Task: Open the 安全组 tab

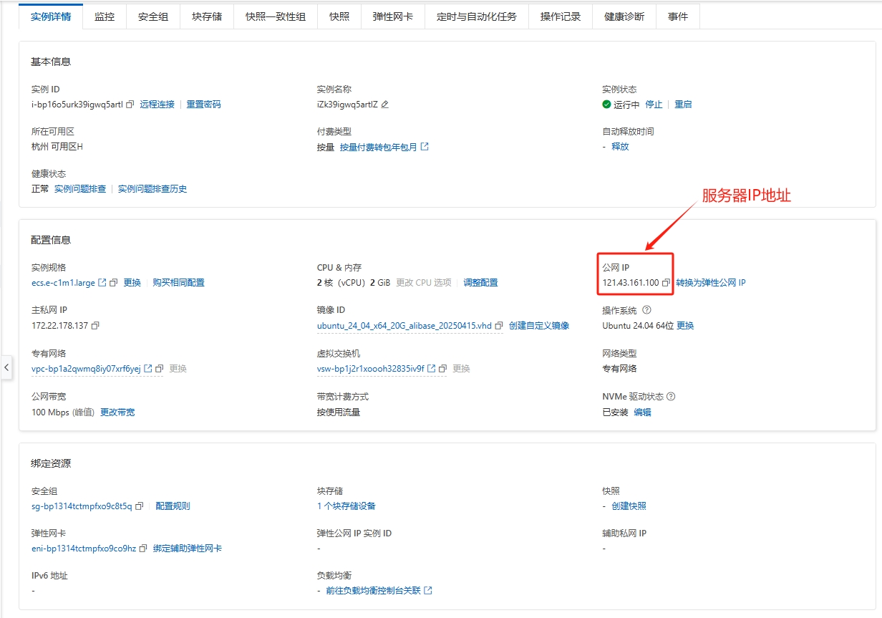Action: [x=152, y=16]
